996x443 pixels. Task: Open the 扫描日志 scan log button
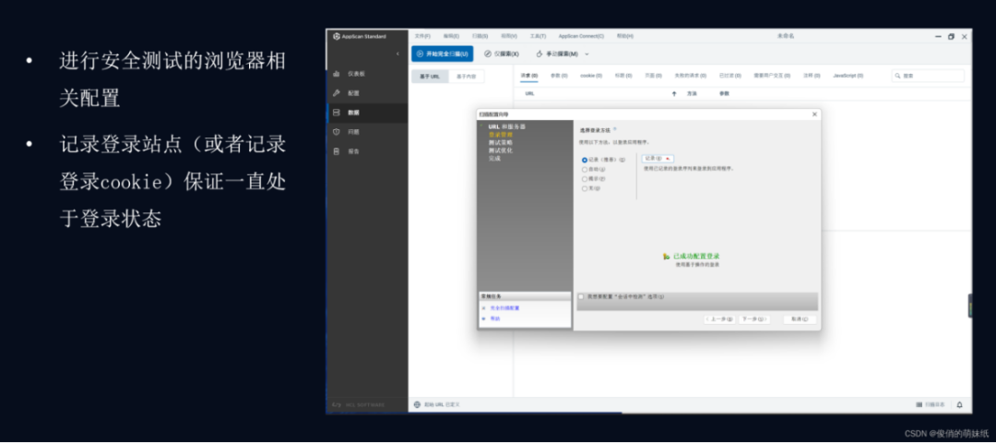[930, 404]
